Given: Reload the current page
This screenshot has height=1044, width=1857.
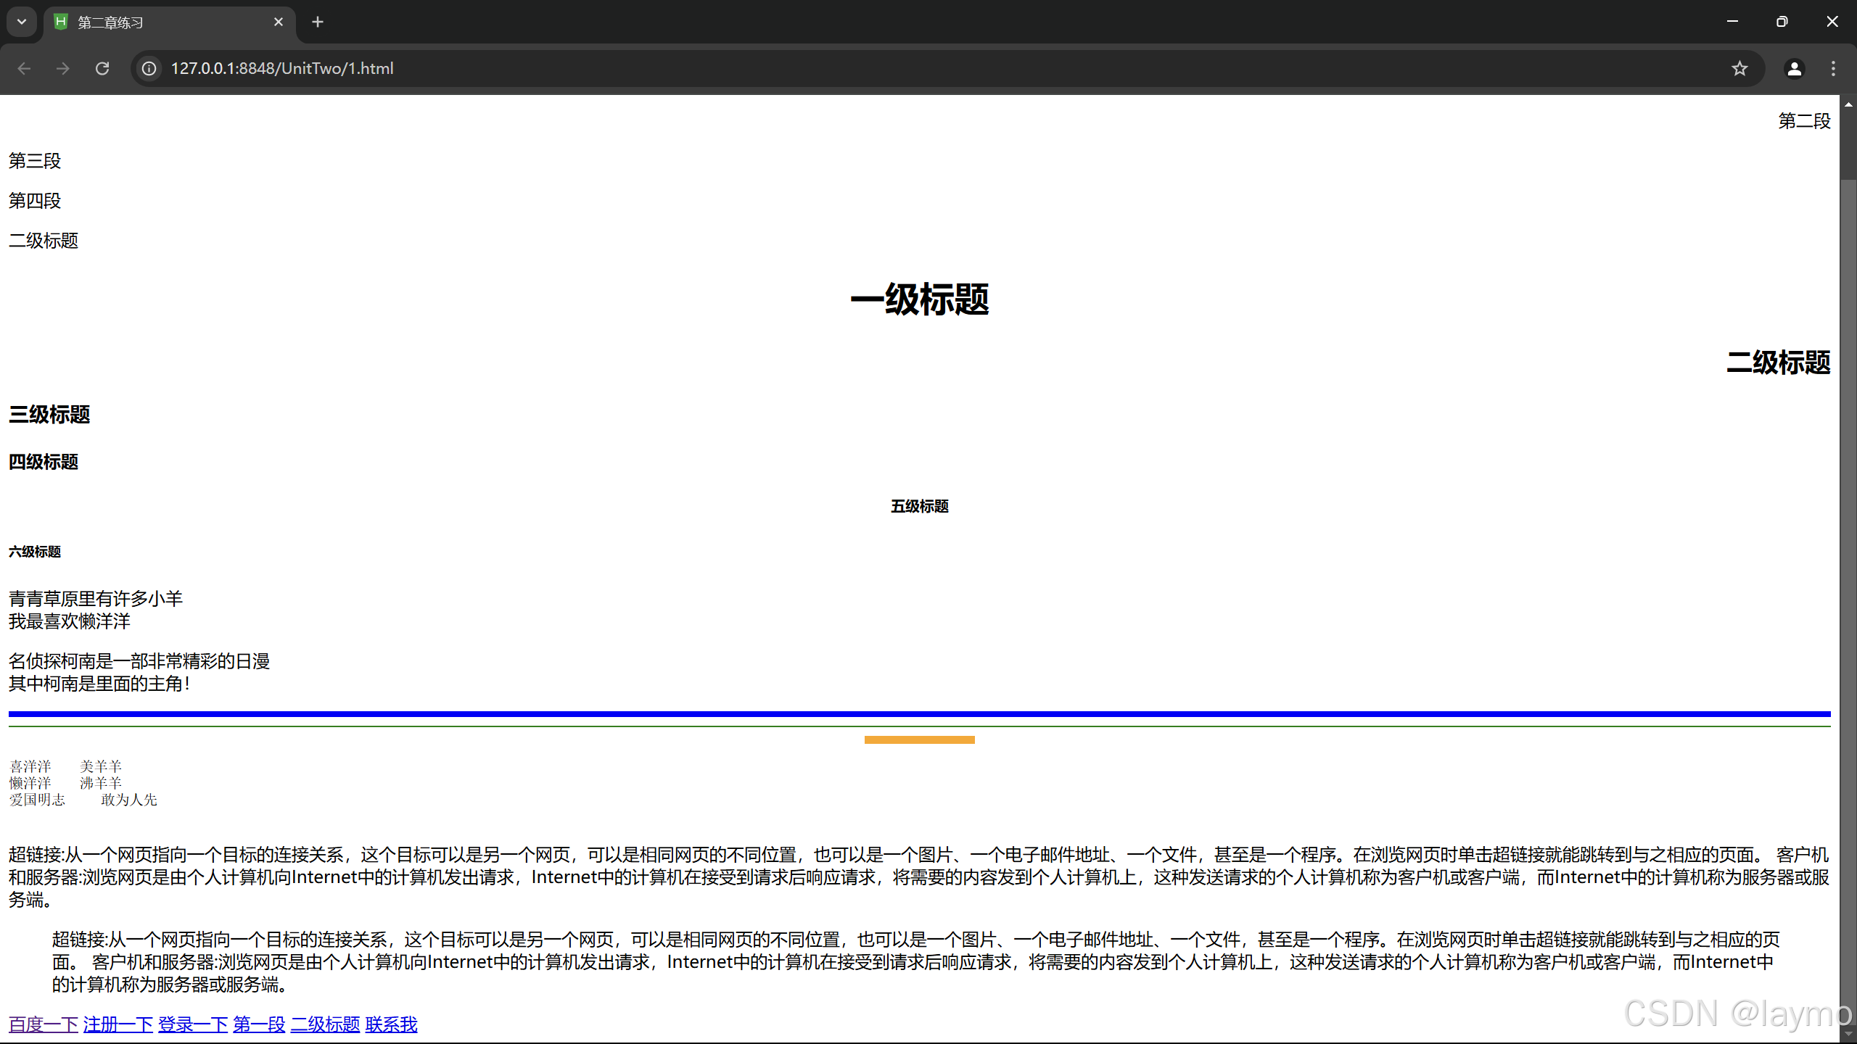Looking at the screenshot, I should coord(102,68).
